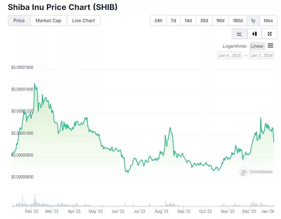
Task: Set range to 90d
Action: pos(220,21)
